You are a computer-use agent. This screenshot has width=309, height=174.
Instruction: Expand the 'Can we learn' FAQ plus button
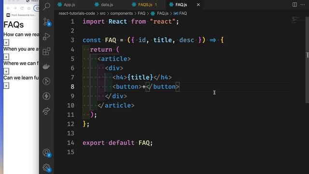coord(6,86)
